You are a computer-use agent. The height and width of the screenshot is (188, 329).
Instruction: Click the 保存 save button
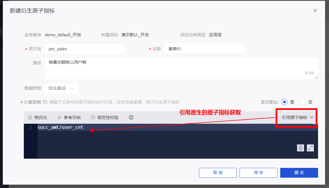coord(258,173)
